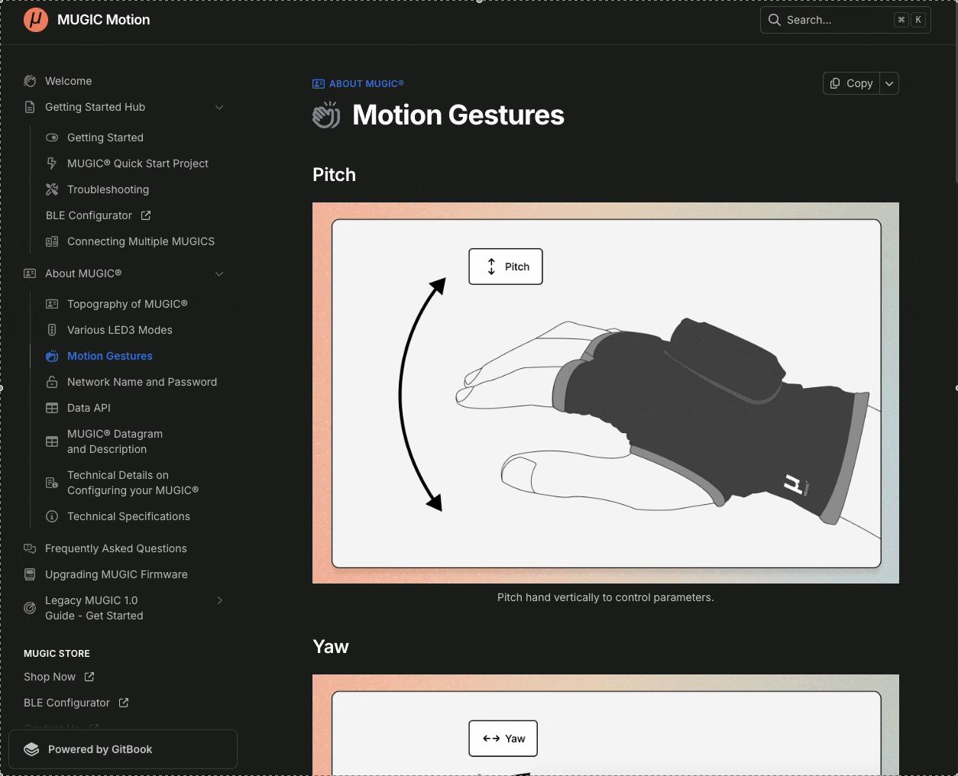Open the Topography of MUGIC® page
This screenshot has height=776, width=958.
pos(127,304)
